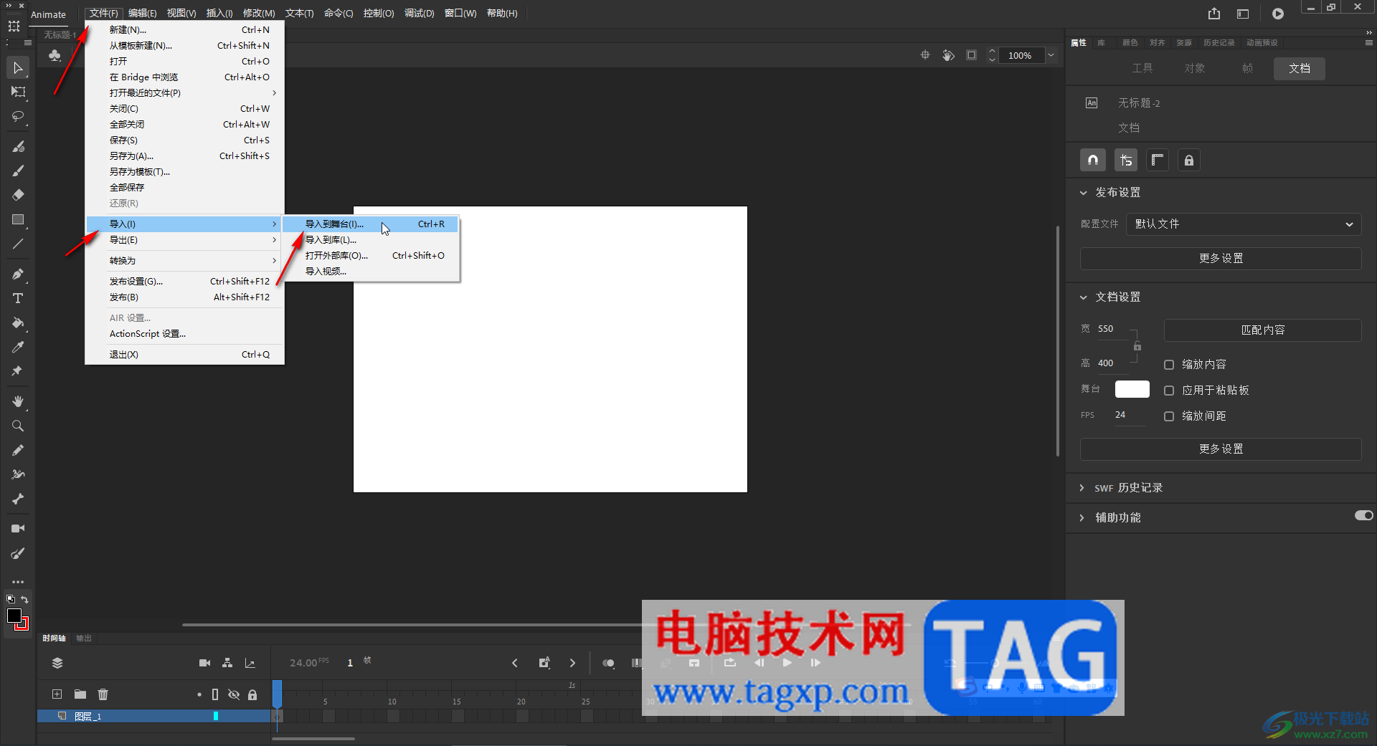Open the 默认文件 profile dropdown
The width and height of the screenshot is (1377, 746).
click(x=1244, y=224)
